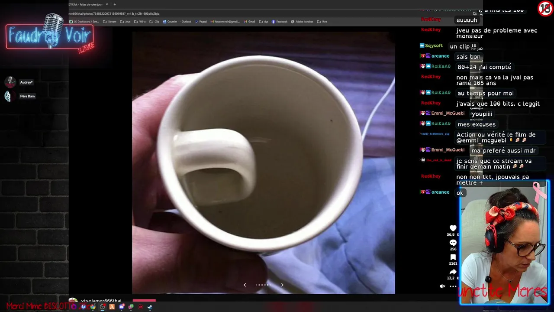This screenshot has height=312, width=554.
Task: Open the three-dot more options menu
Action: [453, 286]
